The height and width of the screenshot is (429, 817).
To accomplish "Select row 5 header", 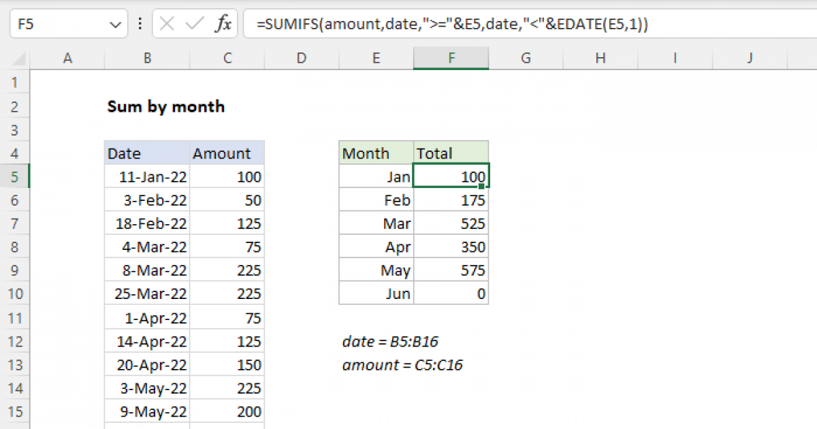I will pyautogui.click(x=15, y=176).
